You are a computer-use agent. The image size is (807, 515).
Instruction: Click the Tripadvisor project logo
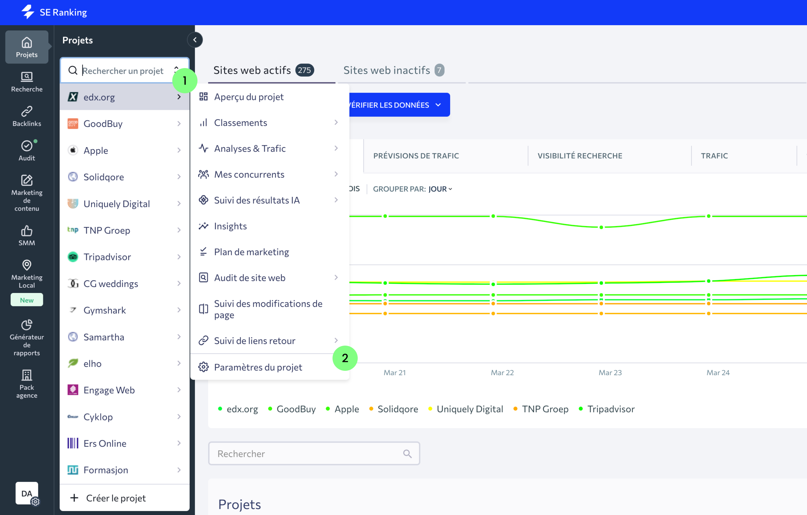(73, 257)
